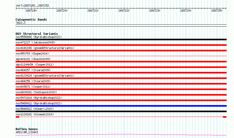Select nsv464257 (Itsara2009) label
This screenshot has width=234, height=138.
point(33,70)
